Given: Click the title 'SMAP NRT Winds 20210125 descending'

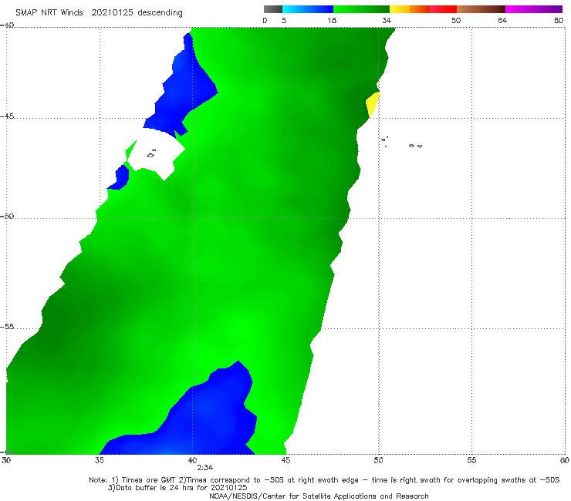Looking at the screenshot, I should 99,13.
